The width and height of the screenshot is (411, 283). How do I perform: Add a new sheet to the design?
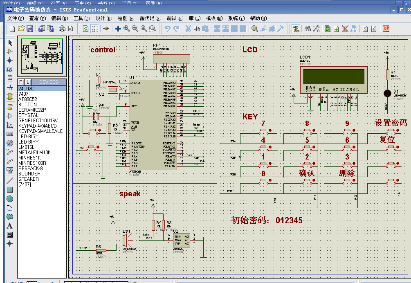pyautogui.click(x=336, y=29)
